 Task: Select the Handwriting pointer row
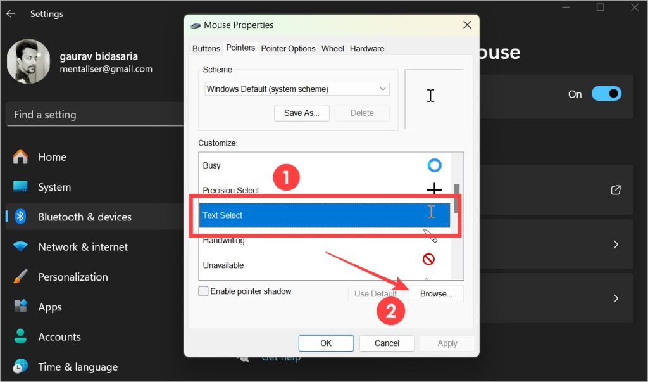click(x=325, y=240)
